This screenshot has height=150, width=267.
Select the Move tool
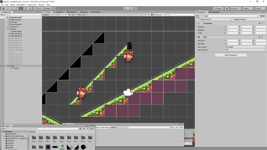point(8,8)
